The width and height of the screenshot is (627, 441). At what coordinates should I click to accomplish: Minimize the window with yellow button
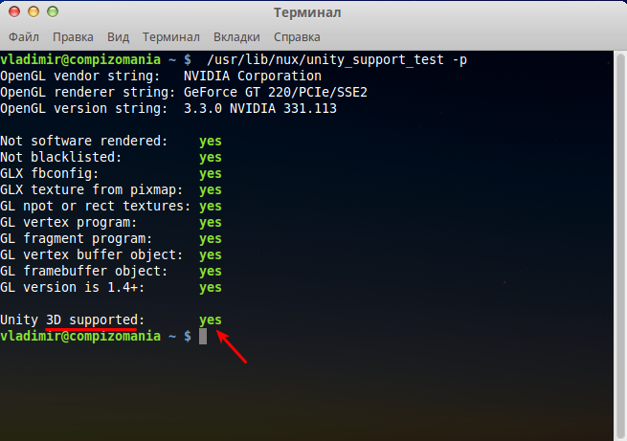tap(34, 12)
